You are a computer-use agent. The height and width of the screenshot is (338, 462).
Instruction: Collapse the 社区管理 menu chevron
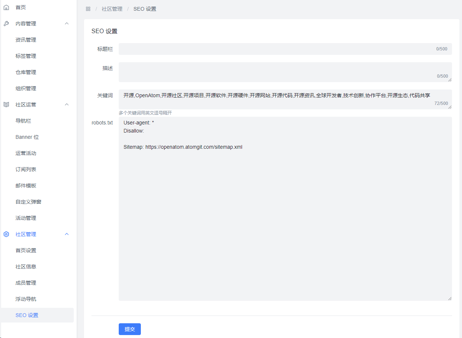pos(67,234)
